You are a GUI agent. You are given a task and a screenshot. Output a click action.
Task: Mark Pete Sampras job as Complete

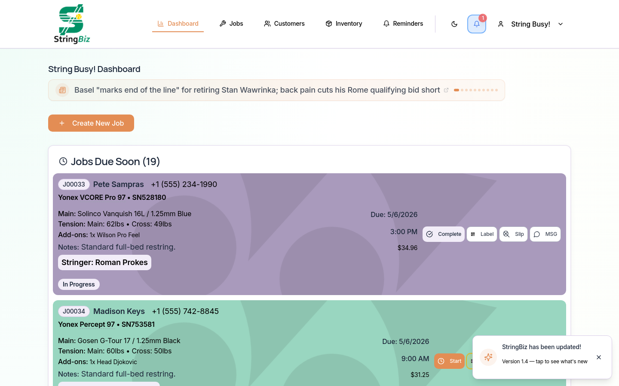(444, 234)
